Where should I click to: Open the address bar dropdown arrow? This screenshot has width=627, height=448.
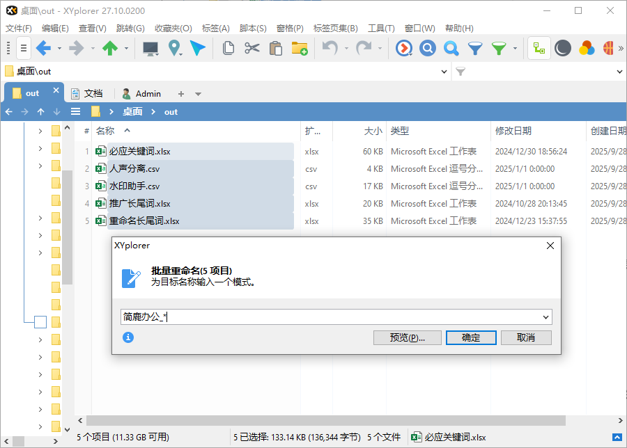tap(443, 71)
